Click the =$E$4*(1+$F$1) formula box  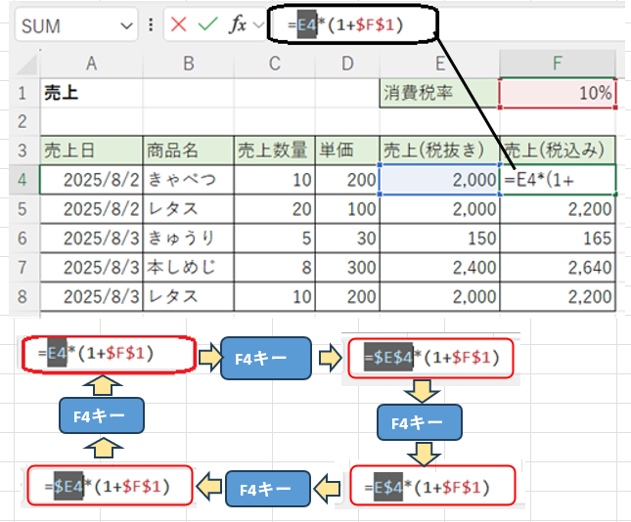click(430, 359)
